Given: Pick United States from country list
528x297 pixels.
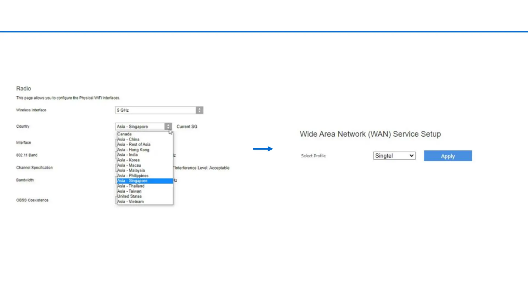Looking at the screenshot, I should click(x=130, y=196).
